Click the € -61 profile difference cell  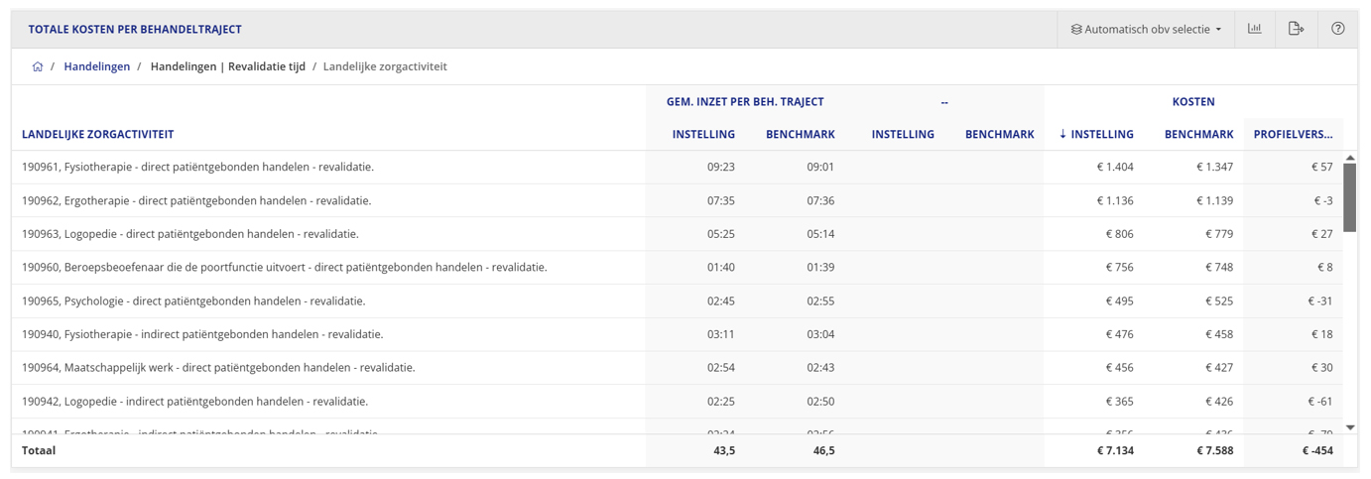pos(1320,401)
